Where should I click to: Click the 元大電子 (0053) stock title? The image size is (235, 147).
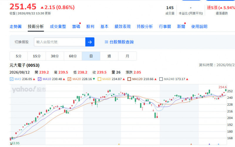pos(25,65)
